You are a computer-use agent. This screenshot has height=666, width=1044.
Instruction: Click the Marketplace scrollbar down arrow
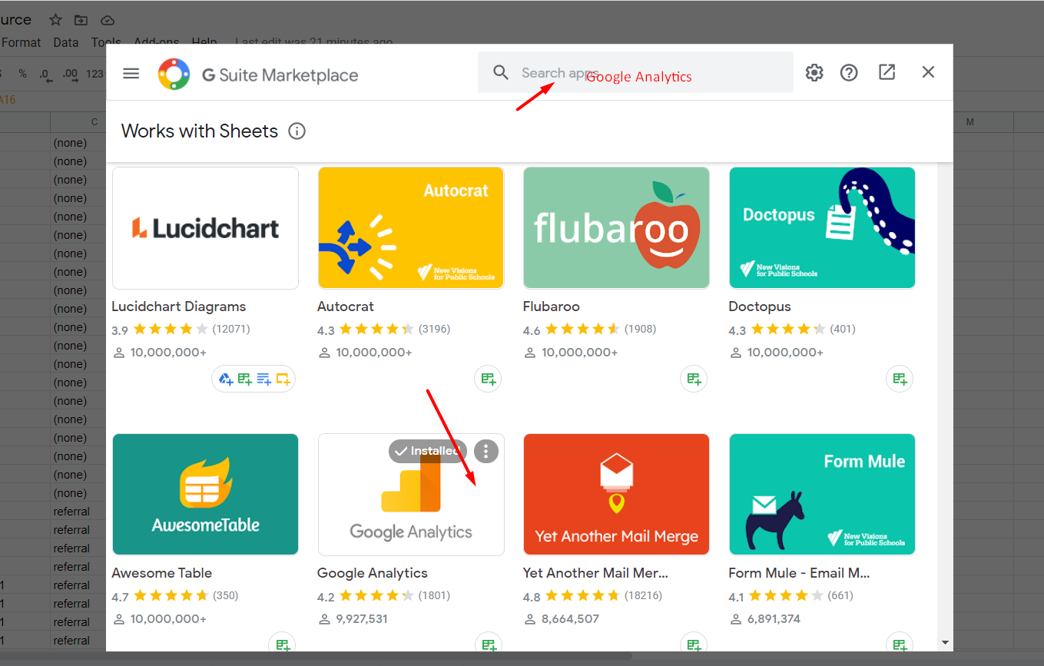pos(945,642)
